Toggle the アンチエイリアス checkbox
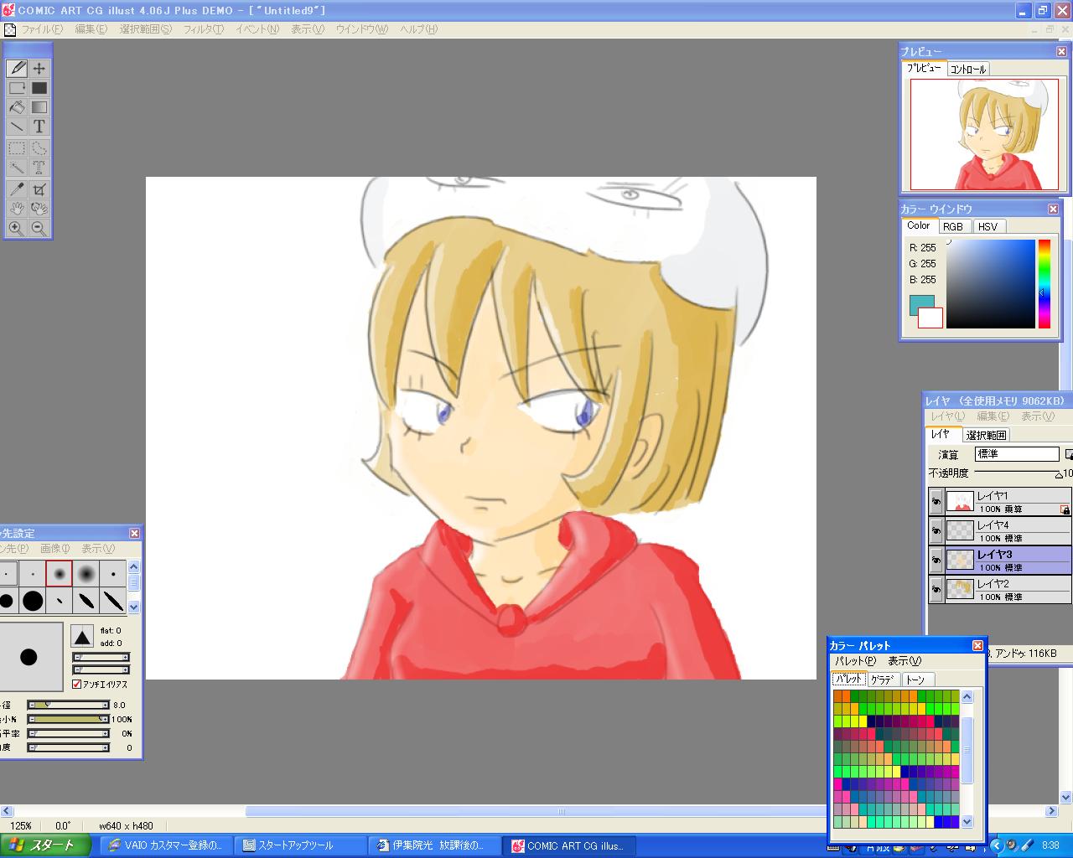The image size is (1073, 858). click(x=77, y=685)
